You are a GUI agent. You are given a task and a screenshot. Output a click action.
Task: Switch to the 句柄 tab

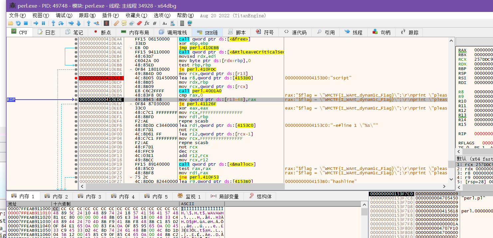coord(382,32)
